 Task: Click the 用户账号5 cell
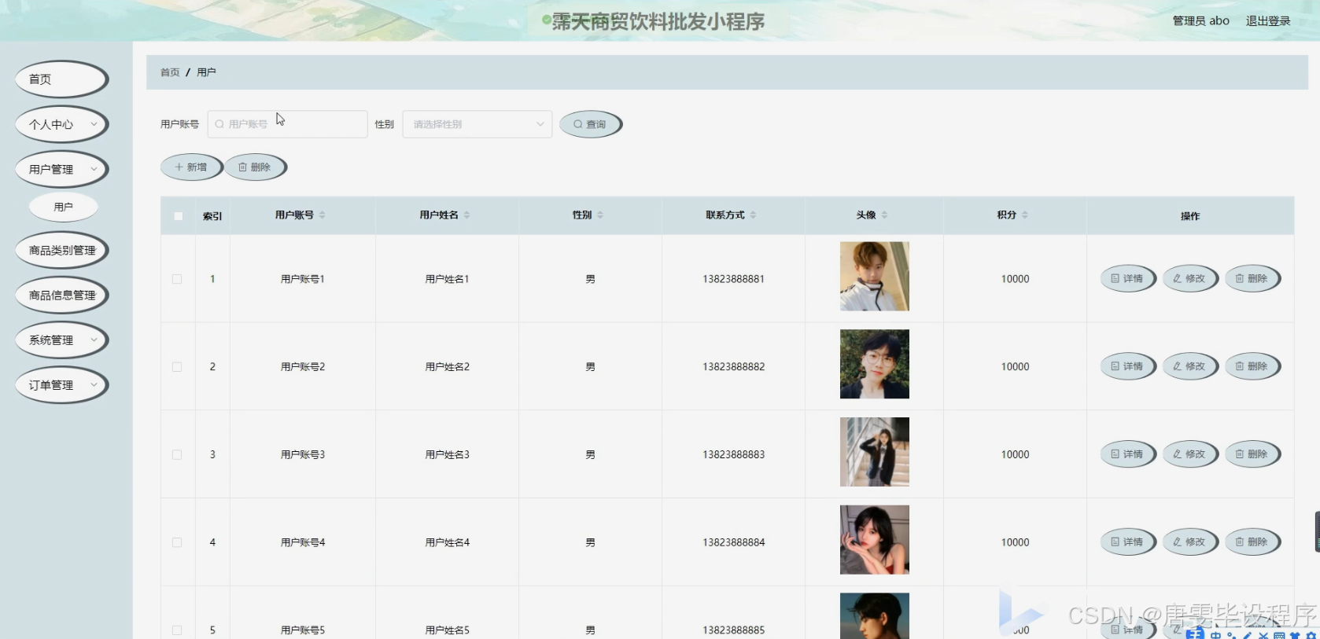pos(303,630)
